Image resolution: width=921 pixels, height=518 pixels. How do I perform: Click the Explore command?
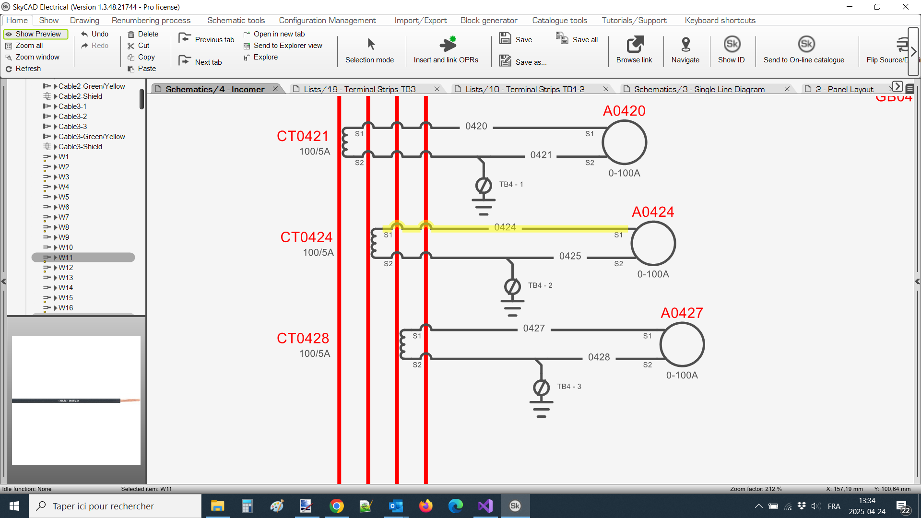(260, 57)
